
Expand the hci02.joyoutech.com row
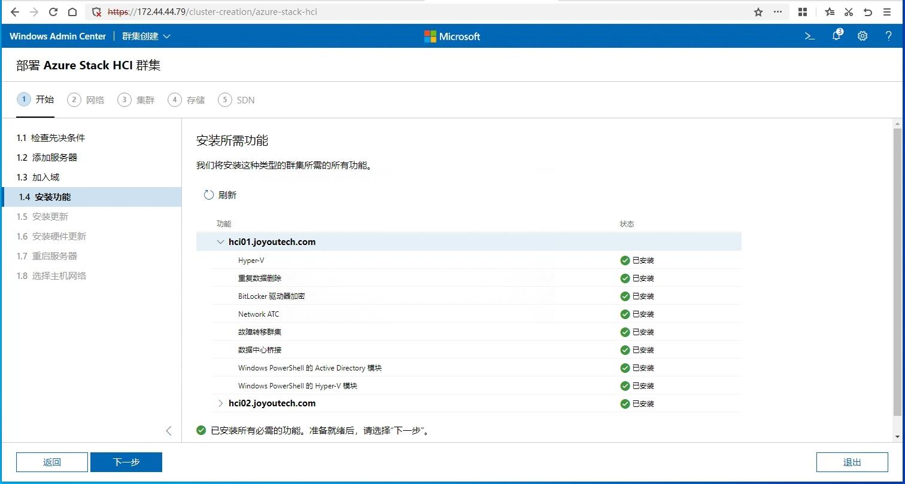pos(221,403)
